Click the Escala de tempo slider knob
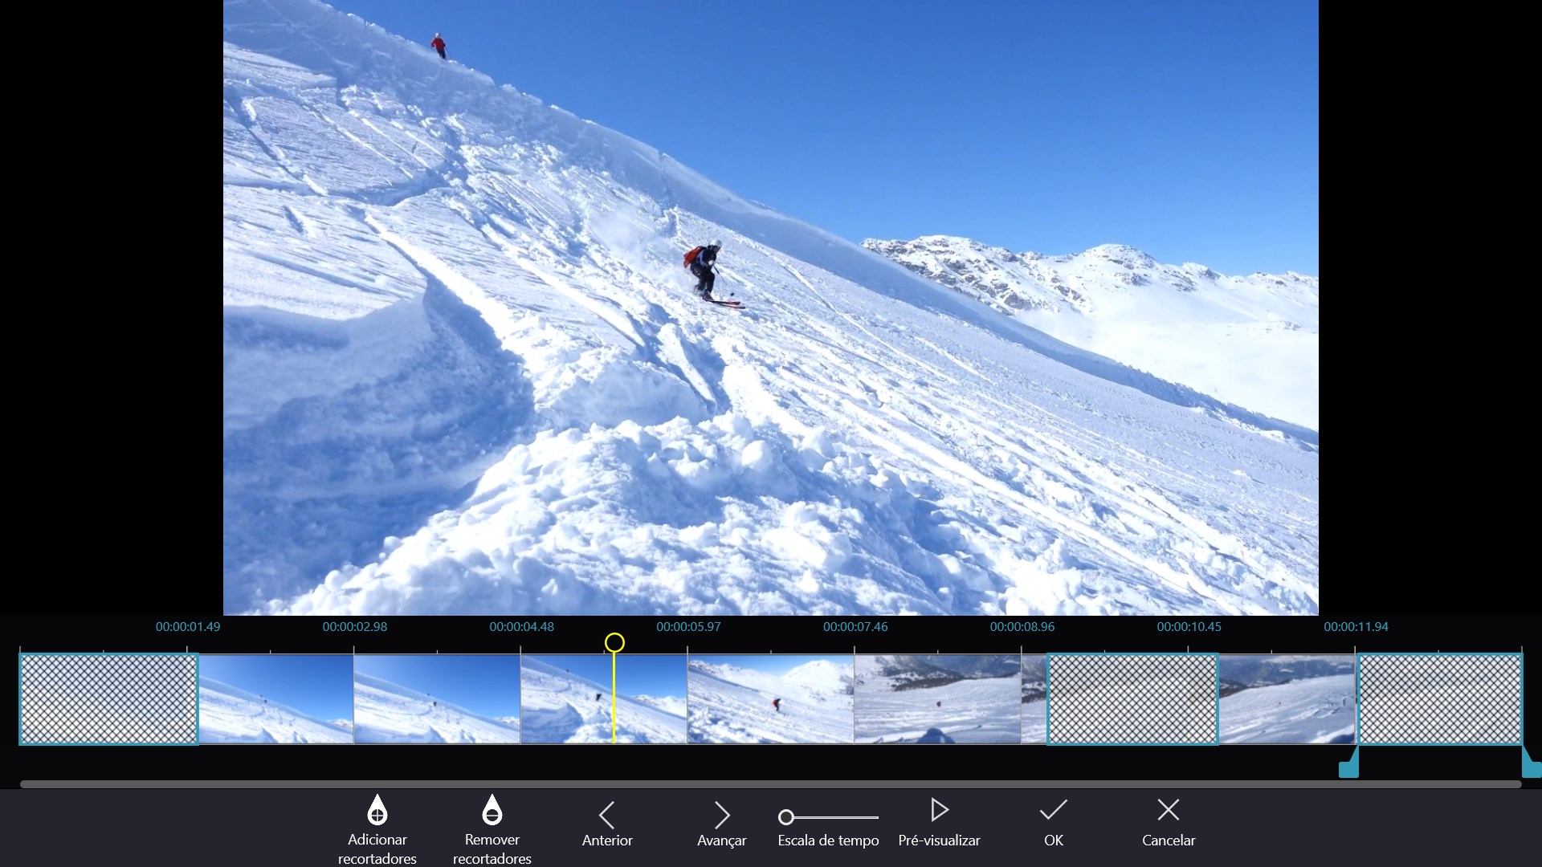The height and width of the screenshot is (867, 1542). point(788,815)
